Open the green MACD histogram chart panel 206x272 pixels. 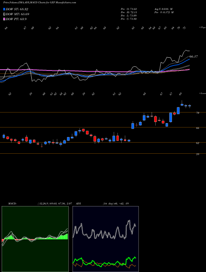coord(35,239)
